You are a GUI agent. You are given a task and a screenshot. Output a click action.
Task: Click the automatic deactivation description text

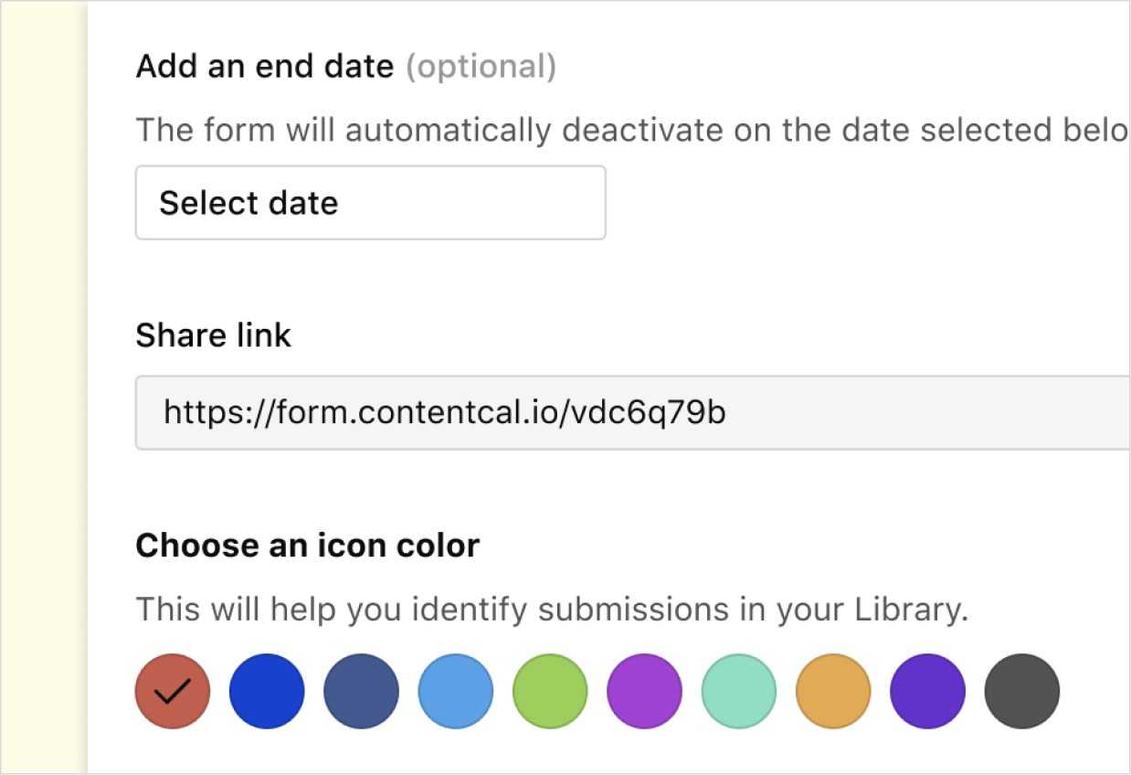coord(630,131)
